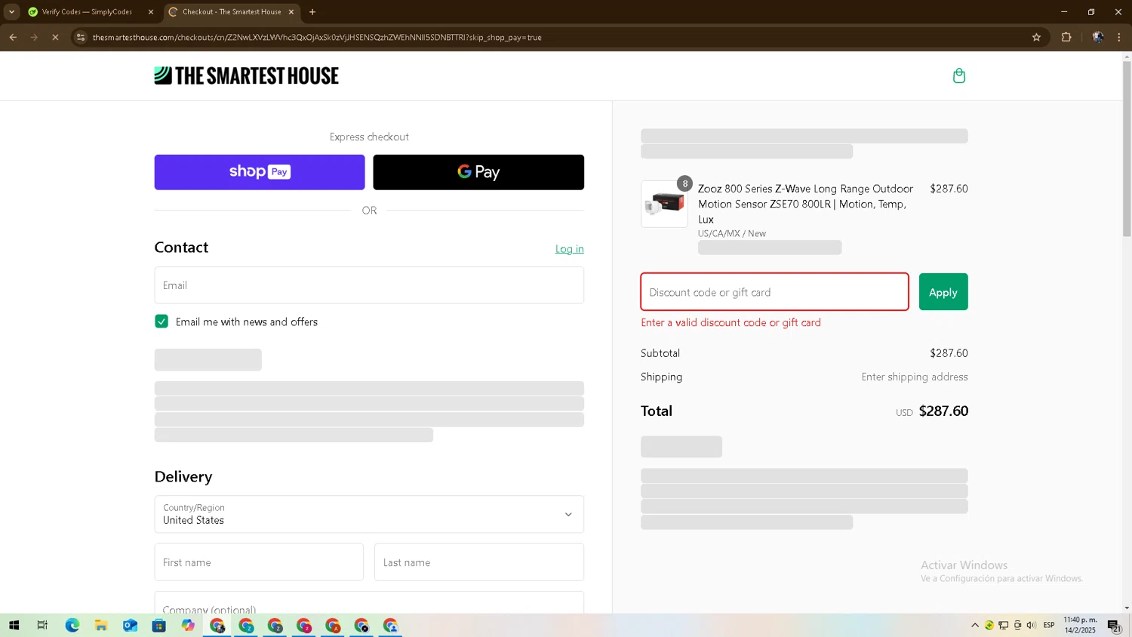Click the Zooz motion sensor product thumbnail
The image size is (1132, 637).
pyautogui.click(x=664, y=204)
